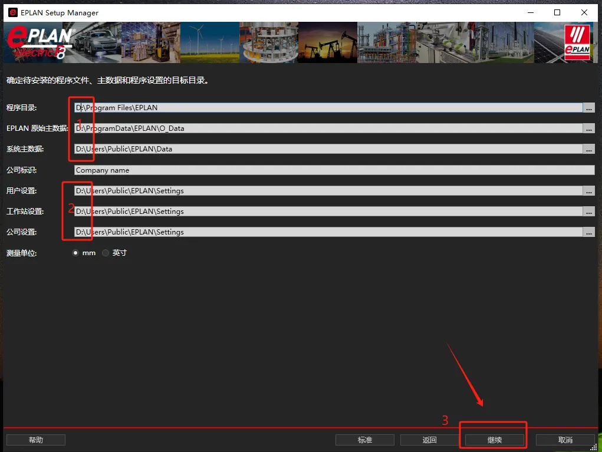Browse for the 程序目录 folder

coord(589,108)
